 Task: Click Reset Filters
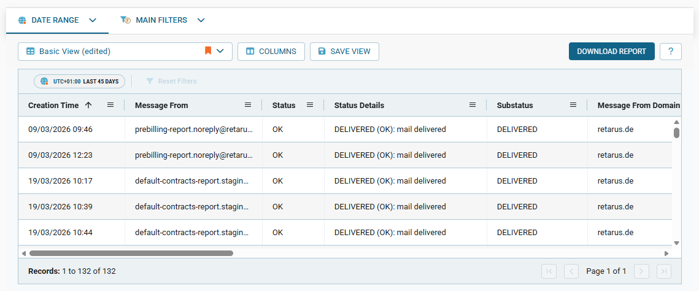[x=172, y=81]
